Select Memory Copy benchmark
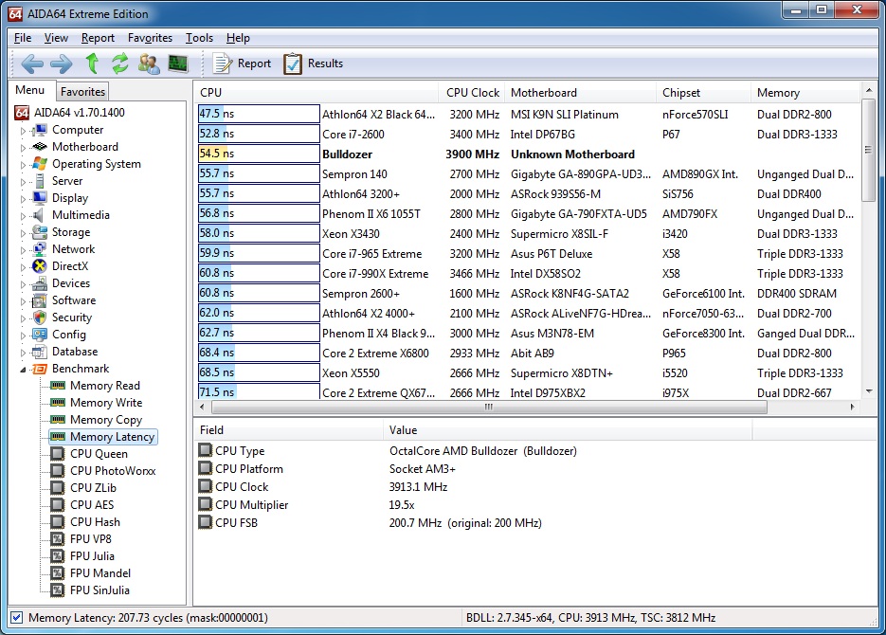Viewport: 886px width, 635px height. [x=106, y=420]
